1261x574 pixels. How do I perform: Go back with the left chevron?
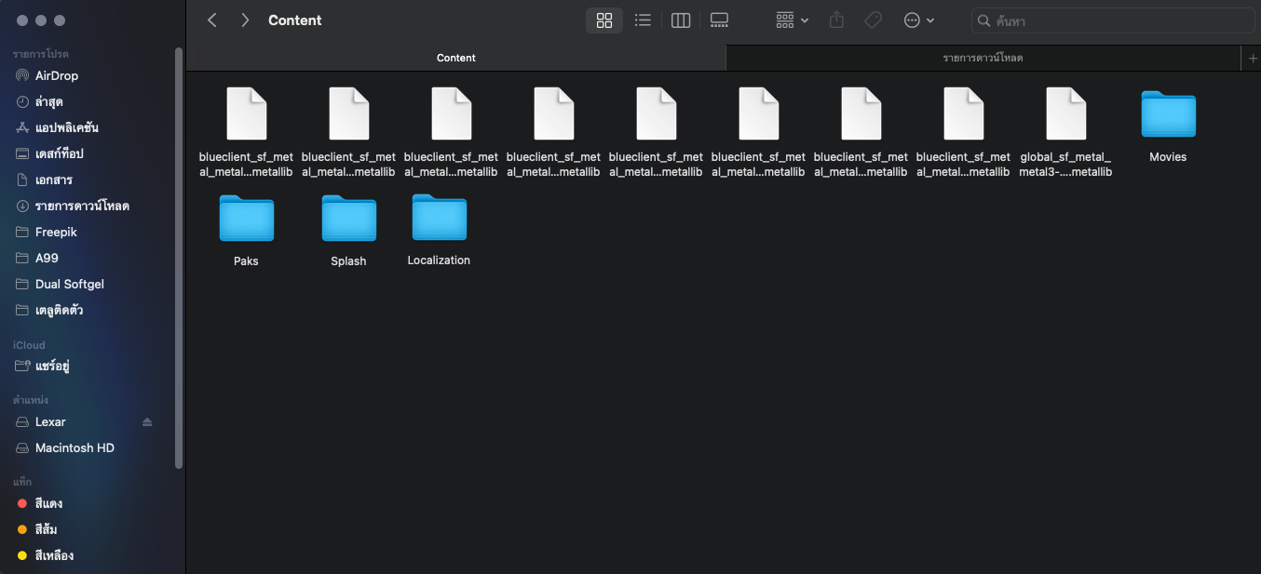(212, 20)
